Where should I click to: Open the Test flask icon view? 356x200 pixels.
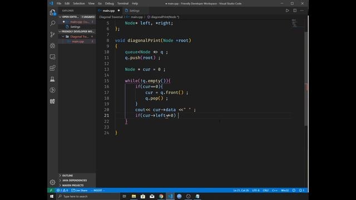coord(52,79)
